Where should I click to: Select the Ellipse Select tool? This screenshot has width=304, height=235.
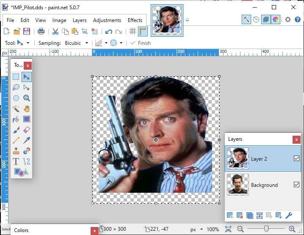[x=16, y=98]
